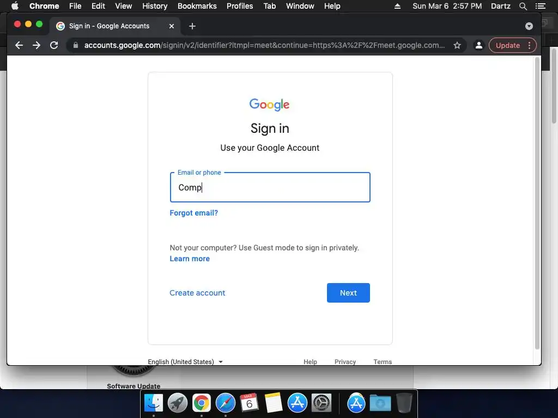
Task: Click the Create account link
Action: pyautogui.click(x=197, y=293)
